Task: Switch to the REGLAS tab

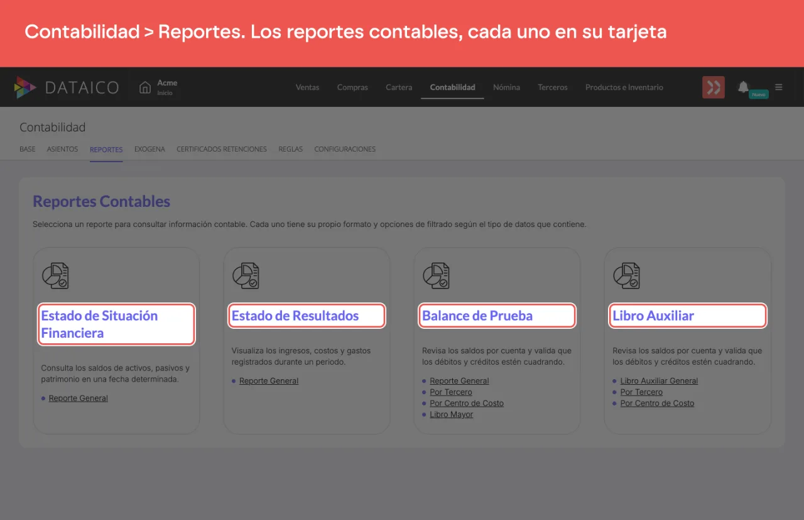Action: 291,150
